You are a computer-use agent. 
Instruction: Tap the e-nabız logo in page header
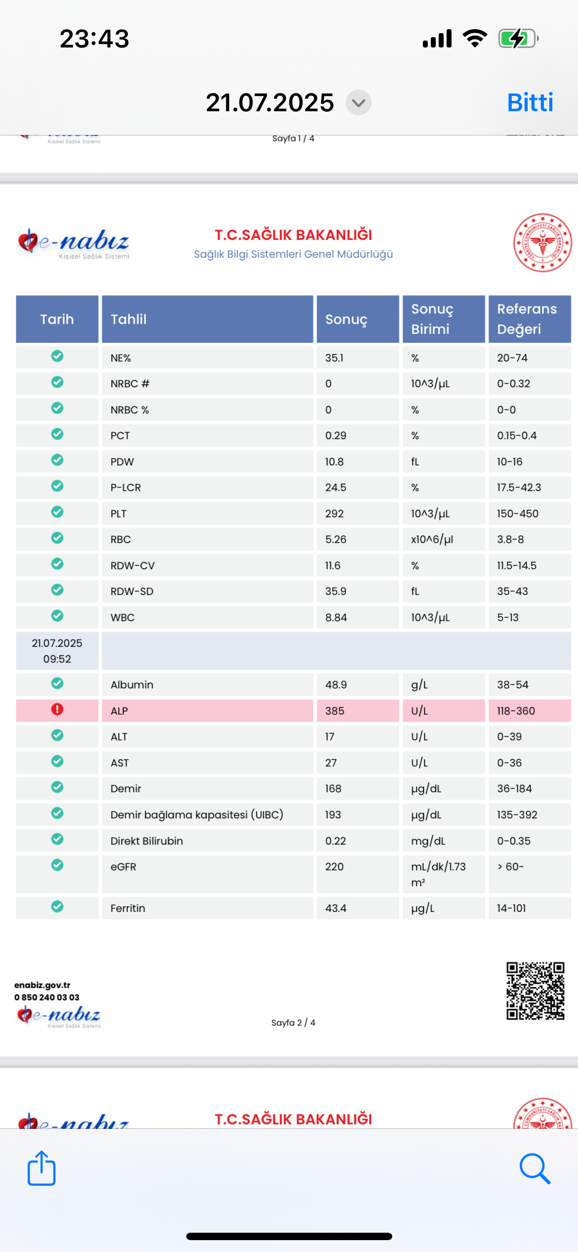[74, 243]
